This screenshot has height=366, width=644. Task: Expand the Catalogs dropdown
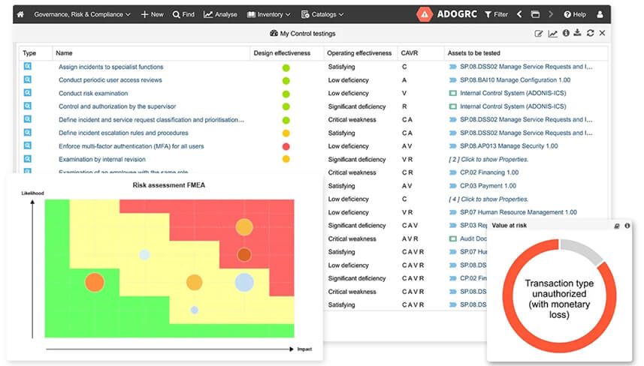322,14
